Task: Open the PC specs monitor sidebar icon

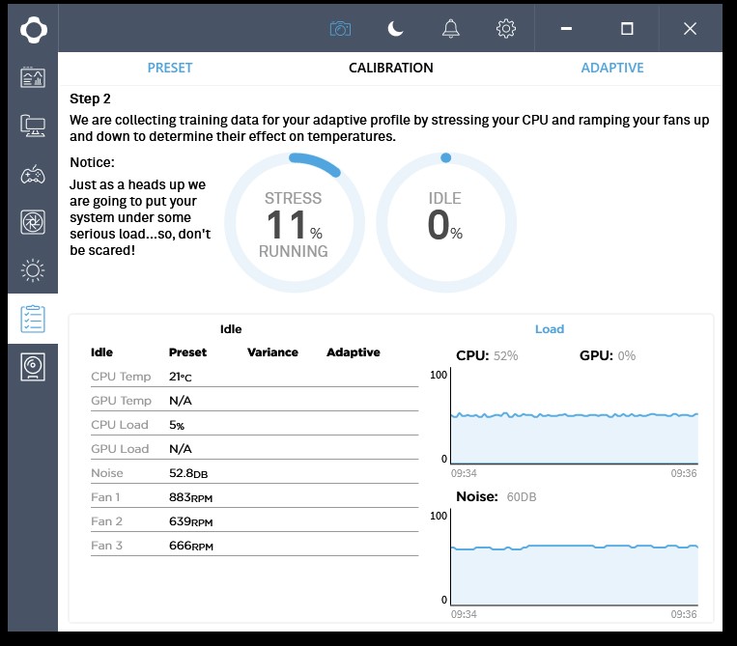Action: 33,126
